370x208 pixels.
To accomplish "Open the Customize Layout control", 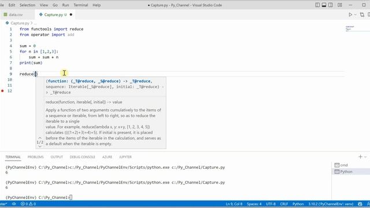I will (340, 5).
